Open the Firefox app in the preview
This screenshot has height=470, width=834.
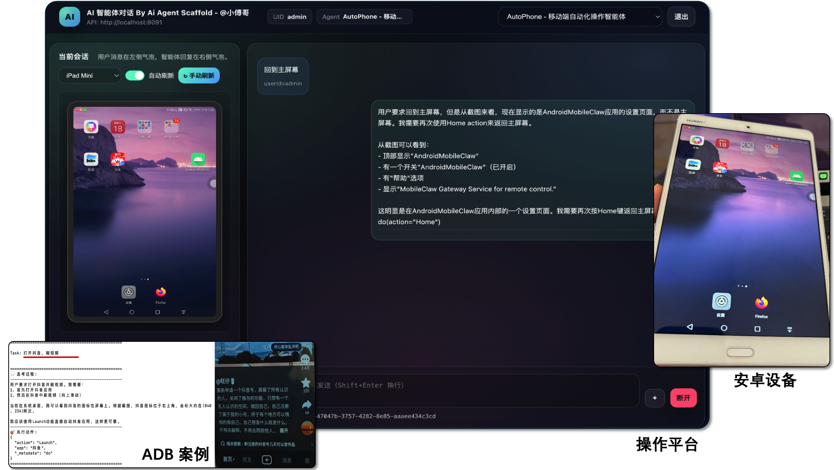click(x=161, y=292)
